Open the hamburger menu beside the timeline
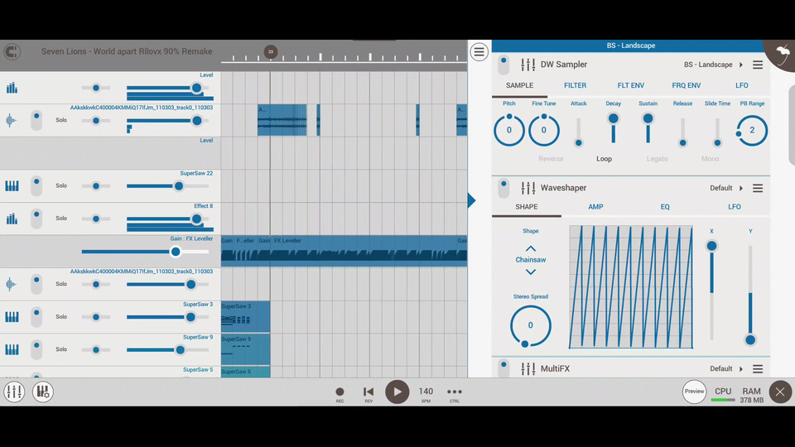 point(479,51)
